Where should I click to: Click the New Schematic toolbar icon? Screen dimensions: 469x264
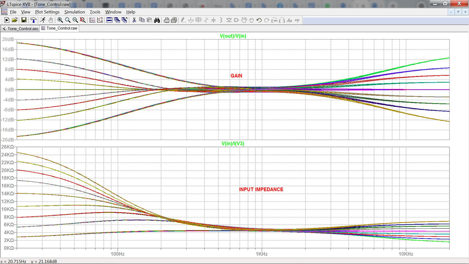click(7, 20)
